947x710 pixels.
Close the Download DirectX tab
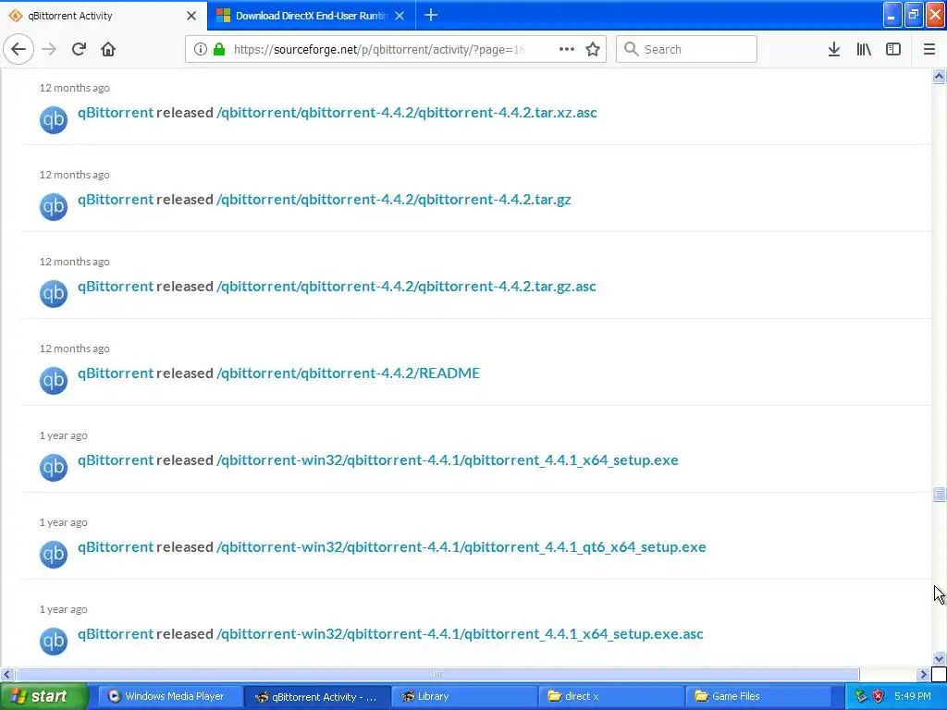click(400, 16)
